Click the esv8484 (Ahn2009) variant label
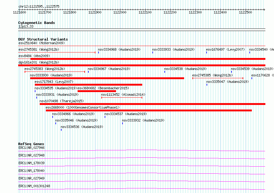 tap(34, 56)
